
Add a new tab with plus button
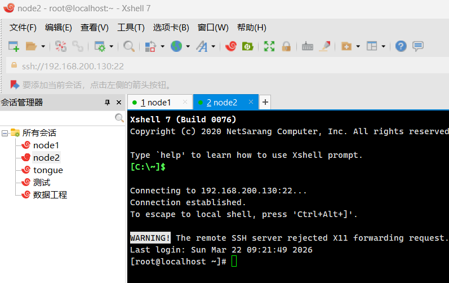pos(265,102)
